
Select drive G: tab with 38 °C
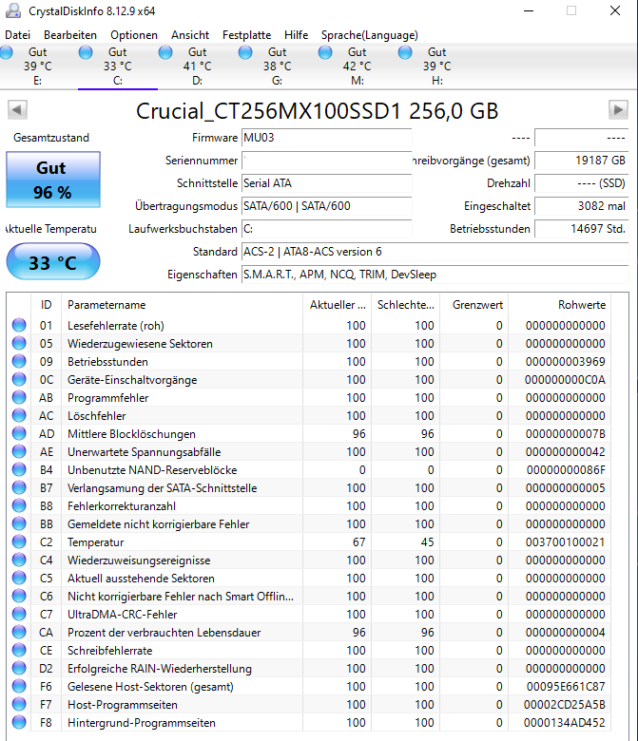click(x=278, y=66)
